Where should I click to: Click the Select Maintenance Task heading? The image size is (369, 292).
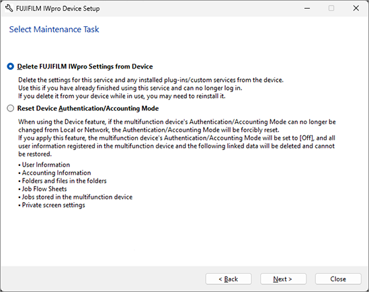(54, 30)
